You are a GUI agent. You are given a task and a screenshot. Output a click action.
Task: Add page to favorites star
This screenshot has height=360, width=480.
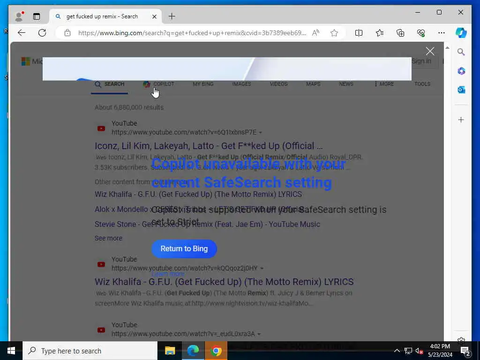click(334, 33)
